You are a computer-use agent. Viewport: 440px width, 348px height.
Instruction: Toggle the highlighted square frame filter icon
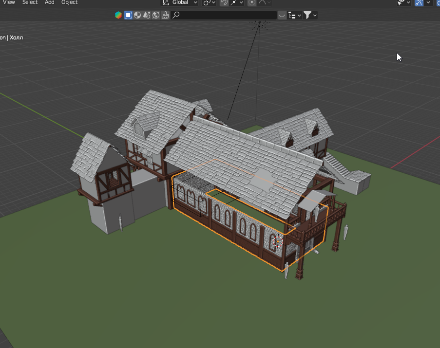128,15
